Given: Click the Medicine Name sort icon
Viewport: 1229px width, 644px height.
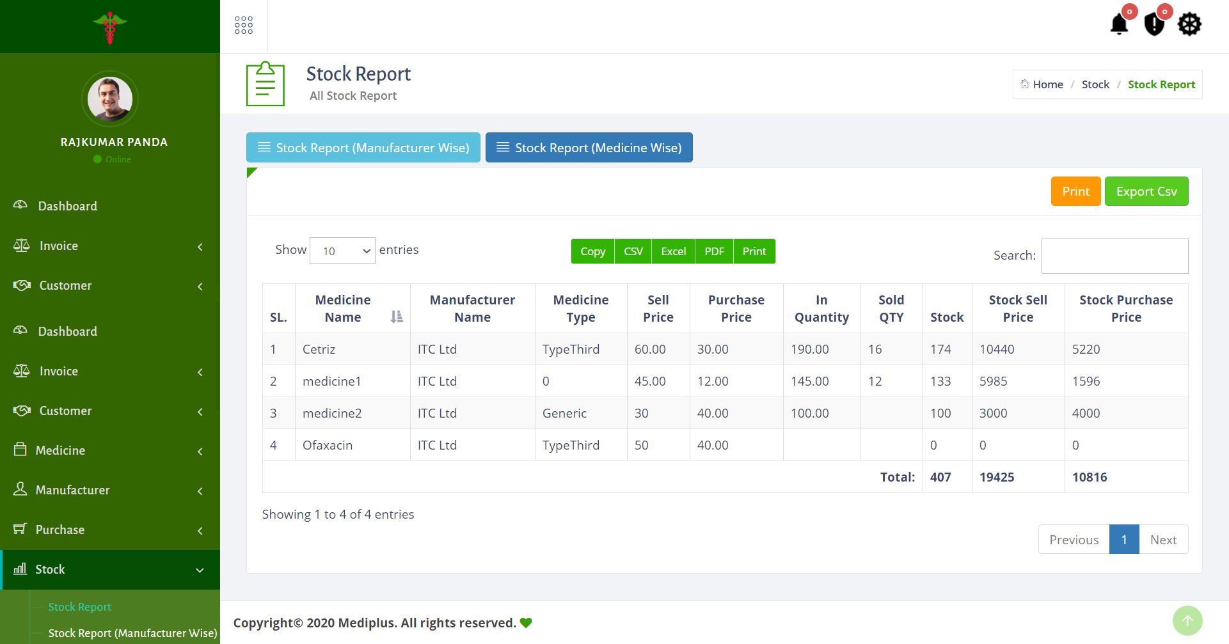Looking at the screenshot, I should click(397, 317).
